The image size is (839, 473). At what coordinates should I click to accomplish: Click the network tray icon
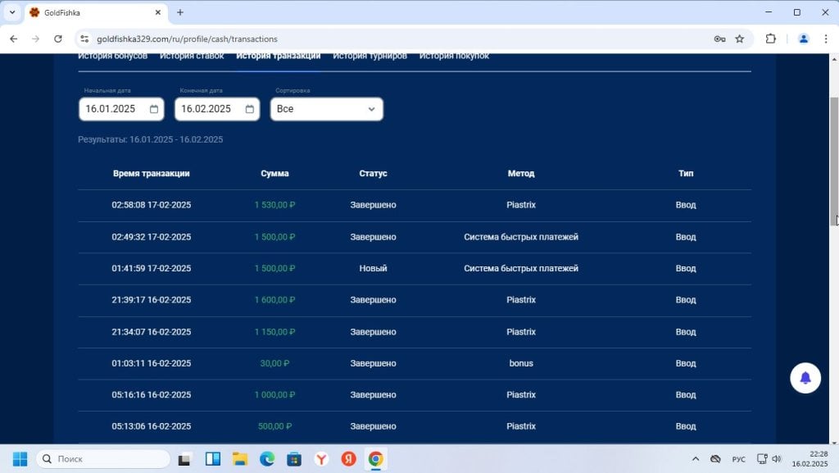click(762, 459)
